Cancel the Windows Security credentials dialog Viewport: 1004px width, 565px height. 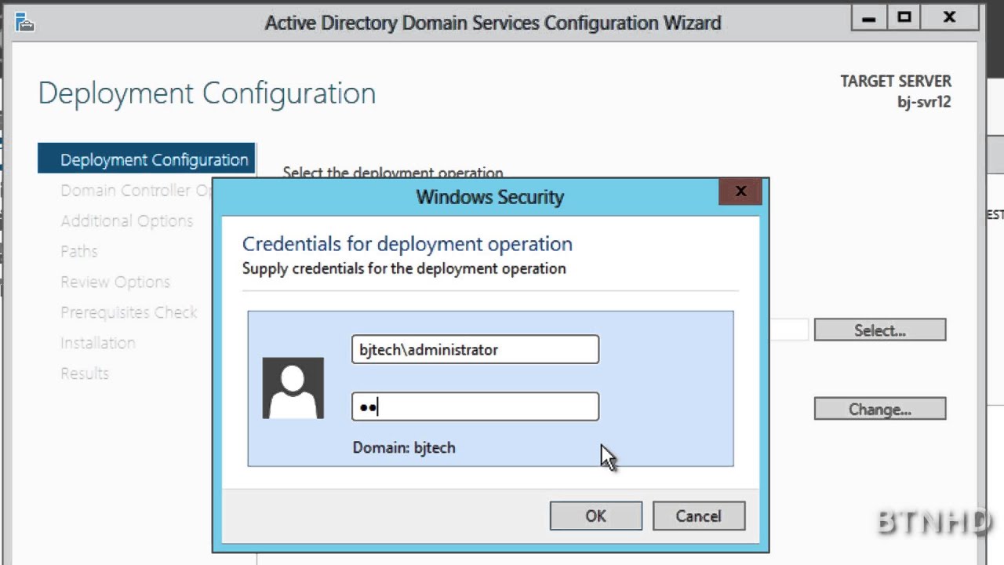(x=698, y=516)
